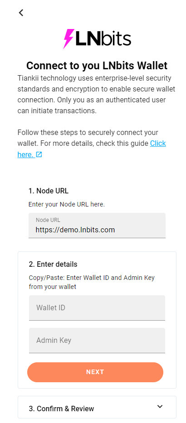The width and height of the screenshot is (186, 423).
Task: Click the LNbits wordmark text logo
Action: (103, 39)
